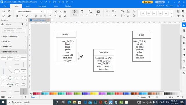
Task: Pick the black color swatch in palette
Action: [164, 94]
